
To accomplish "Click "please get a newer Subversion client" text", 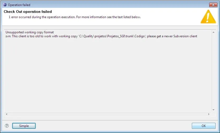I will pos(172,36).
